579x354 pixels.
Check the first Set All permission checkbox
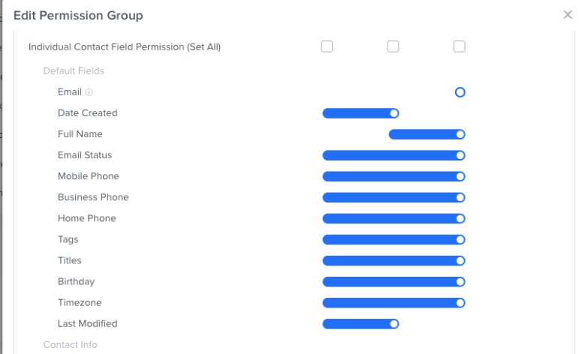point(327,46)
